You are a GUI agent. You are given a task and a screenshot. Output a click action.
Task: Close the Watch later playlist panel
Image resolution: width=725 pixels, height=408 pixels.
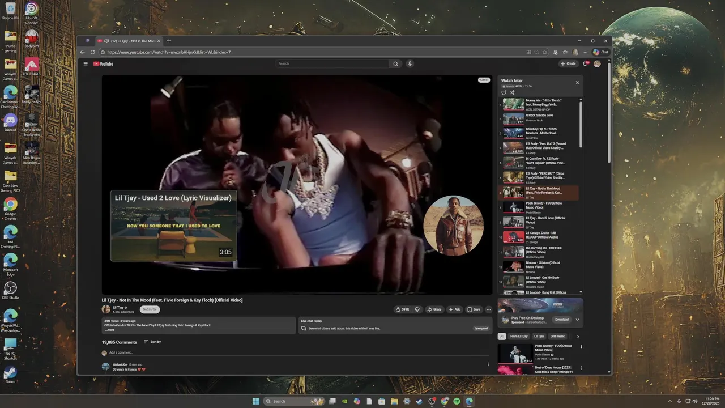(x=577, y=83)
